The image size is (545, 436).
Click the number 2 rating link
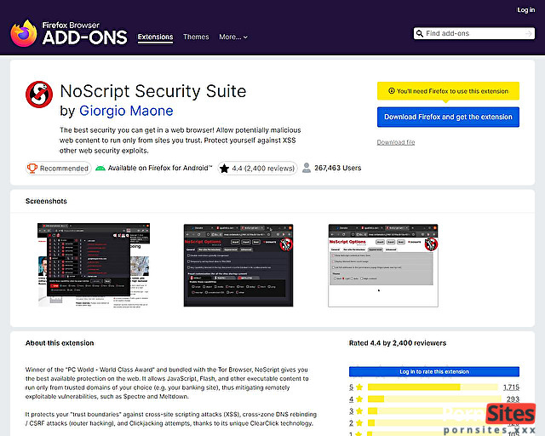(x=351, y=422)
